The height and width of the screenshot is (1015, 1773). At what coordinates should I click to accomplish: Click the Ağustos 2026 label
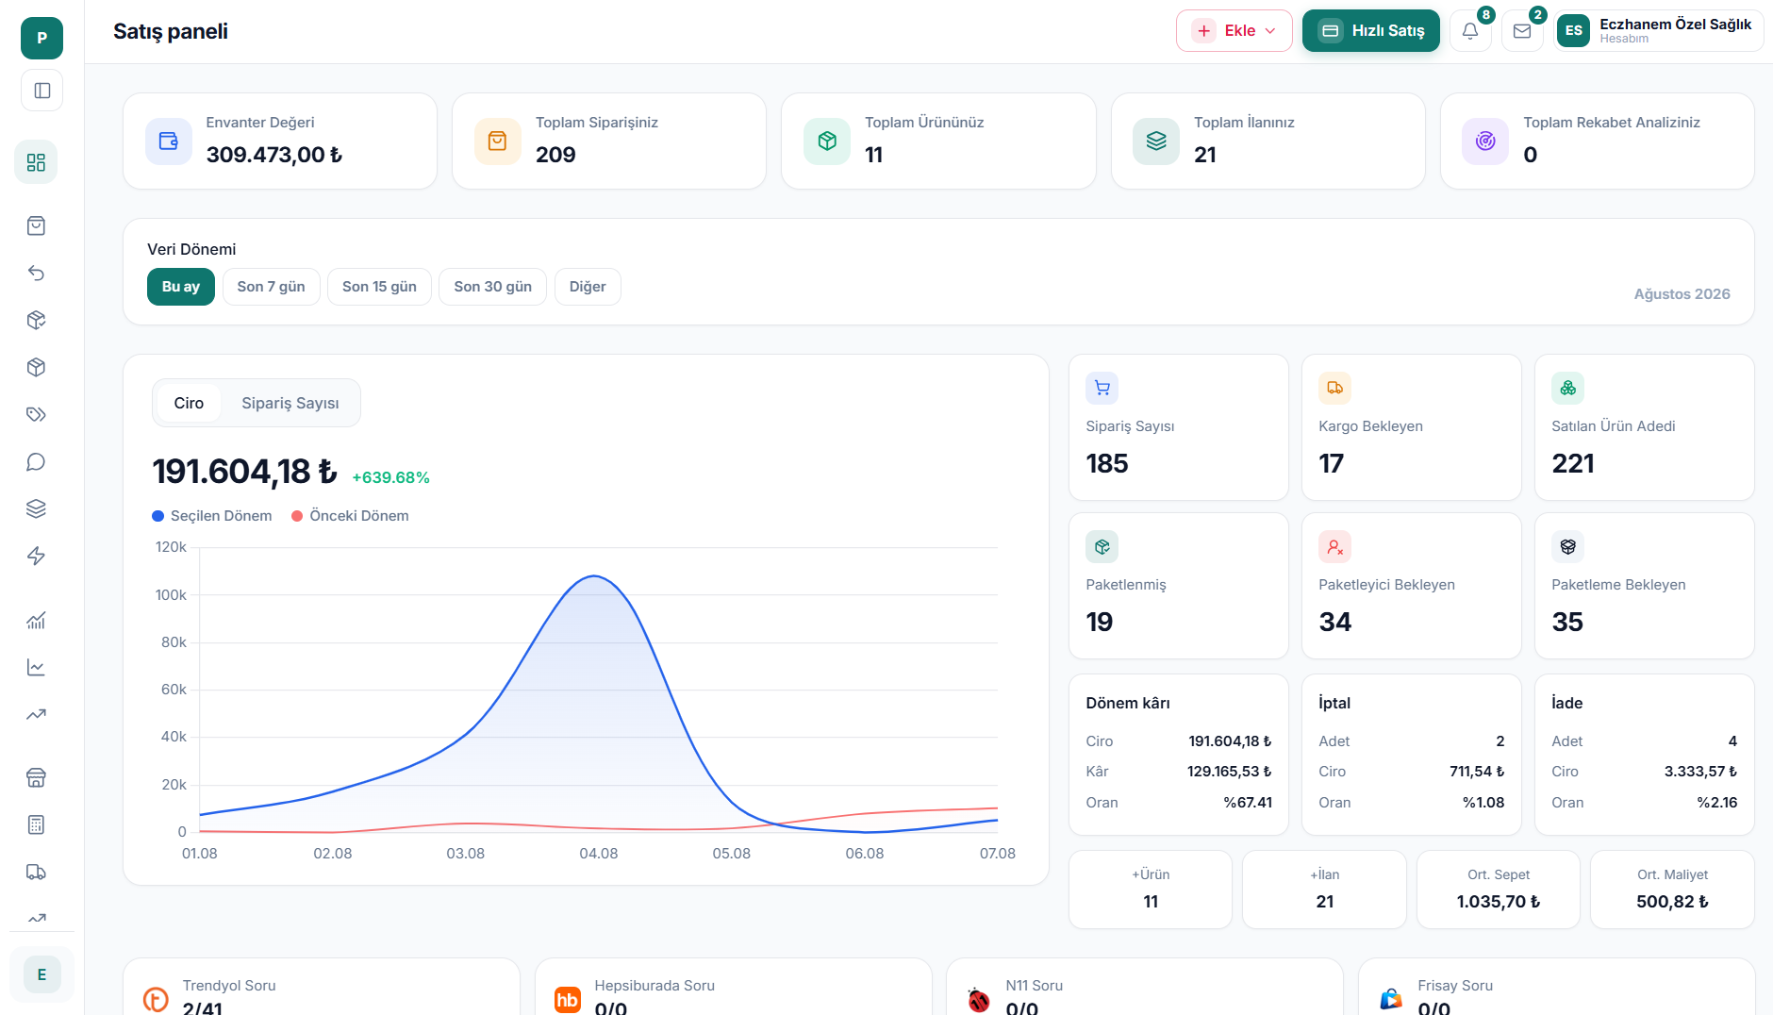1682,294
